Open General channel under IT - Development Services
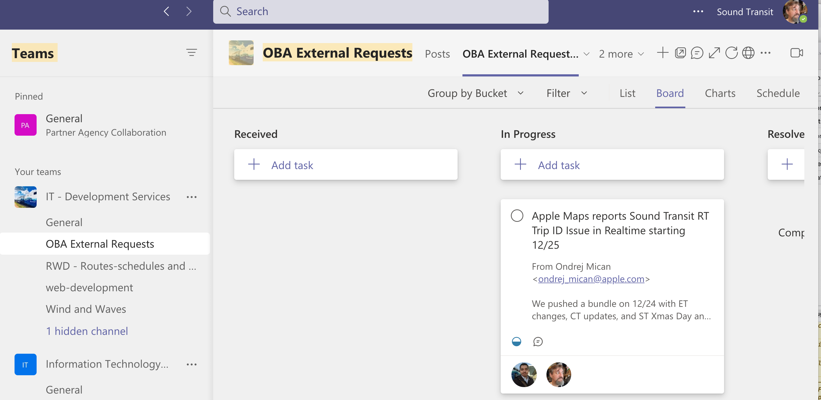The width and height of the screenshot is (821, 400). click(x=64, y=222)
